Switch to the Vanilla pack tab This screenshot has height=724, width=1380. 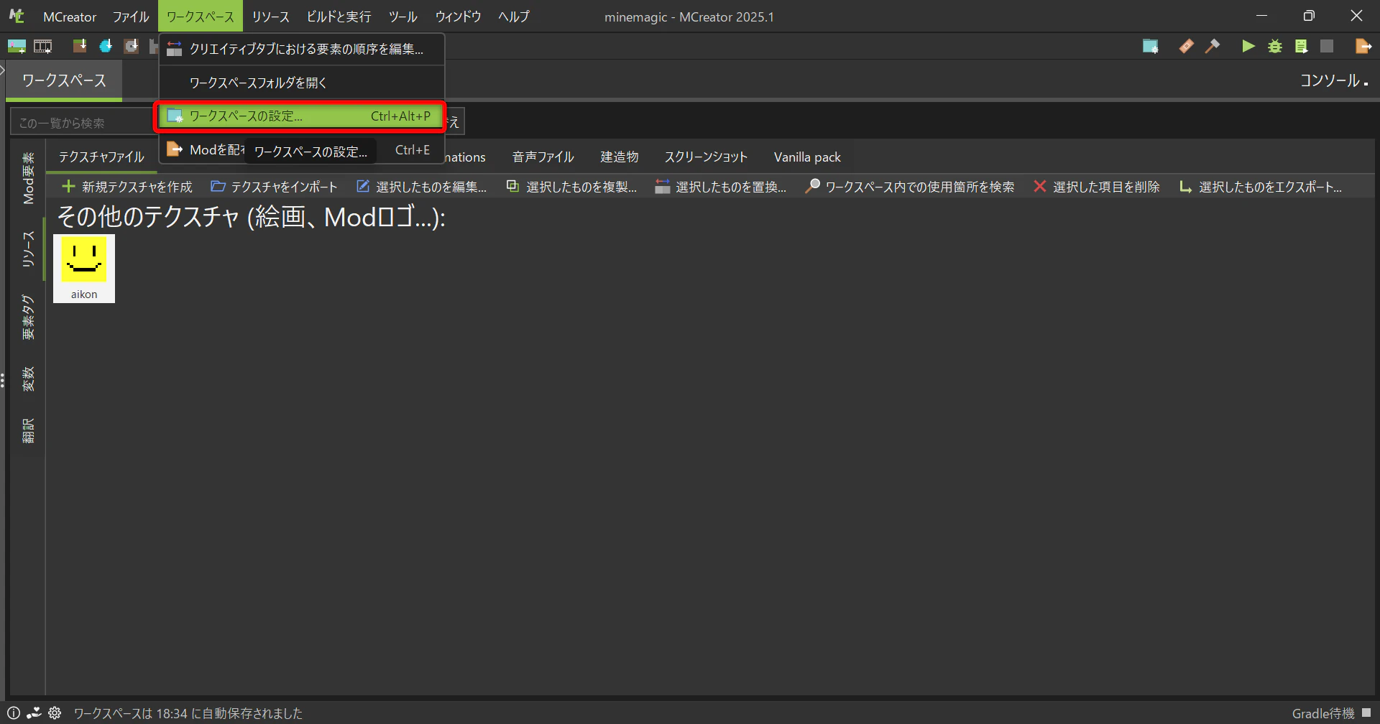click(x=807, y=157)
